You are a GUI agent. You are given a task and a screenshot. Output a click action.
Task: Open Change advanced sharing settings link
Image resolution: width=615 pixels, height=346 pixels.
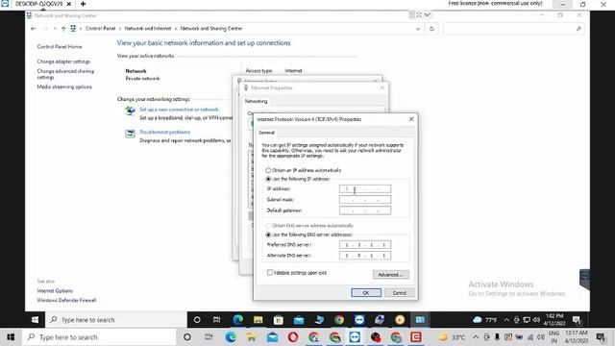[65, 74]
